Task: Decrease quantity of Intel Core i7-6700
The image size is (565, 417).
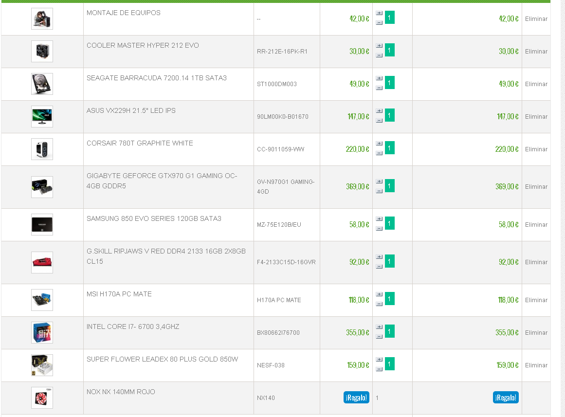Action: click(x=379, y=337)
